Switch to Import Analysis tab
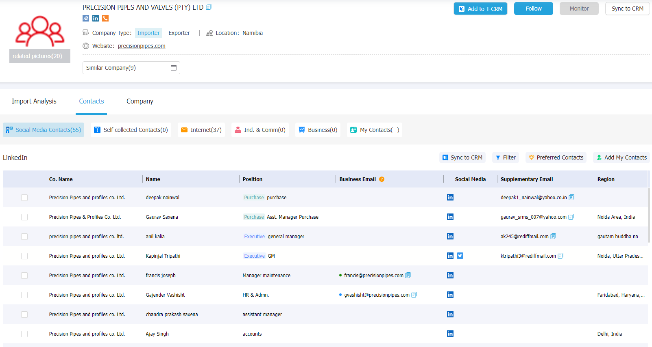 click(x=34, y=101)
